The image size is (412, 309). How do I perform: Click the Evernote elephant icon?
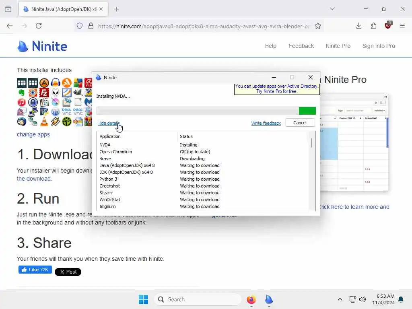pyautogui.click(x=22, y=93)
